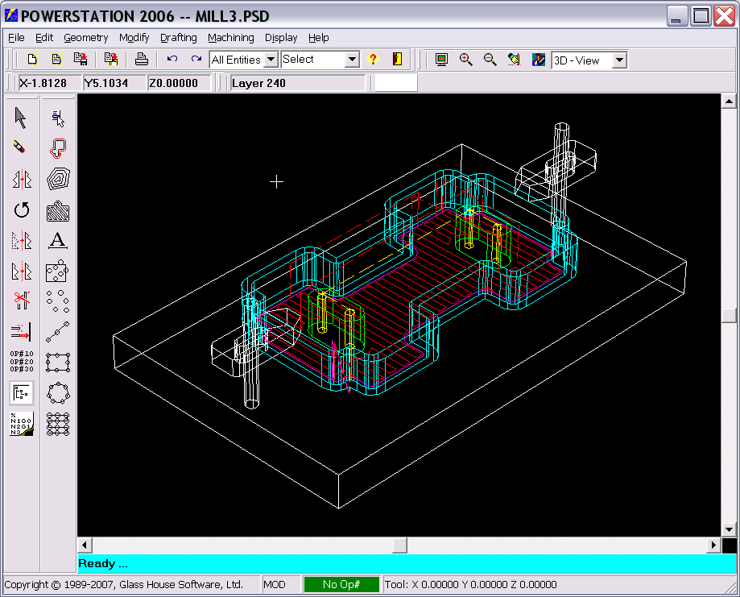740x597 pixels.
Task: Click the vertical scrollbar down arrow
Action: (729, 530)
